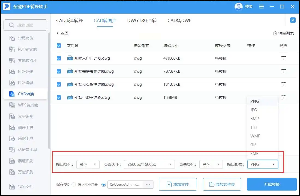The image size is (300, 196).
Task: Click the 开始转换 button
Action: coord(272,184)
